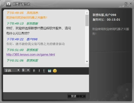Click the 客户098 message at 下午5:49:22
The image size is (134, 103).
(22, 39)
